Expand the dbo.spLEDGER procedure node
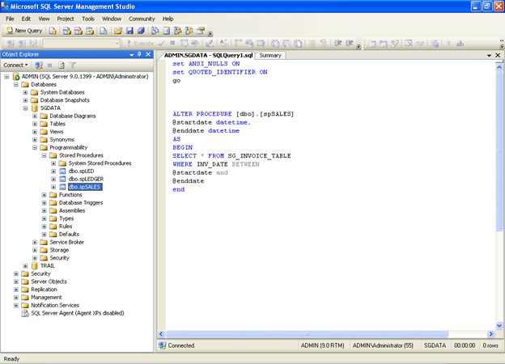 [53, 180]
